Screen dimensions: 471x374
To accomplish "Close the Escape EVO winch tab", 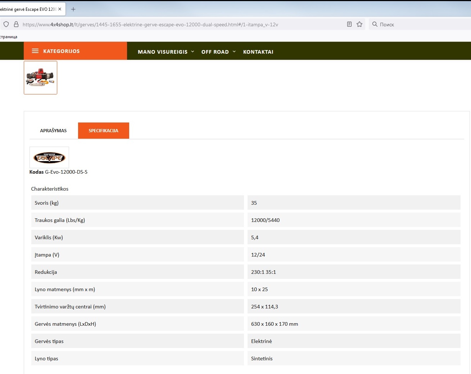I will tap(60, 9).
